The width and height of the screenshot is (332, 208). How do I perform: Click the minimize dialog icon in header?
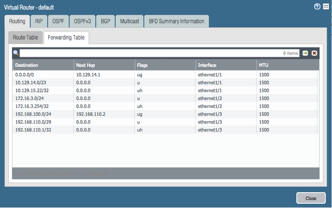click(x=326, y=7)
